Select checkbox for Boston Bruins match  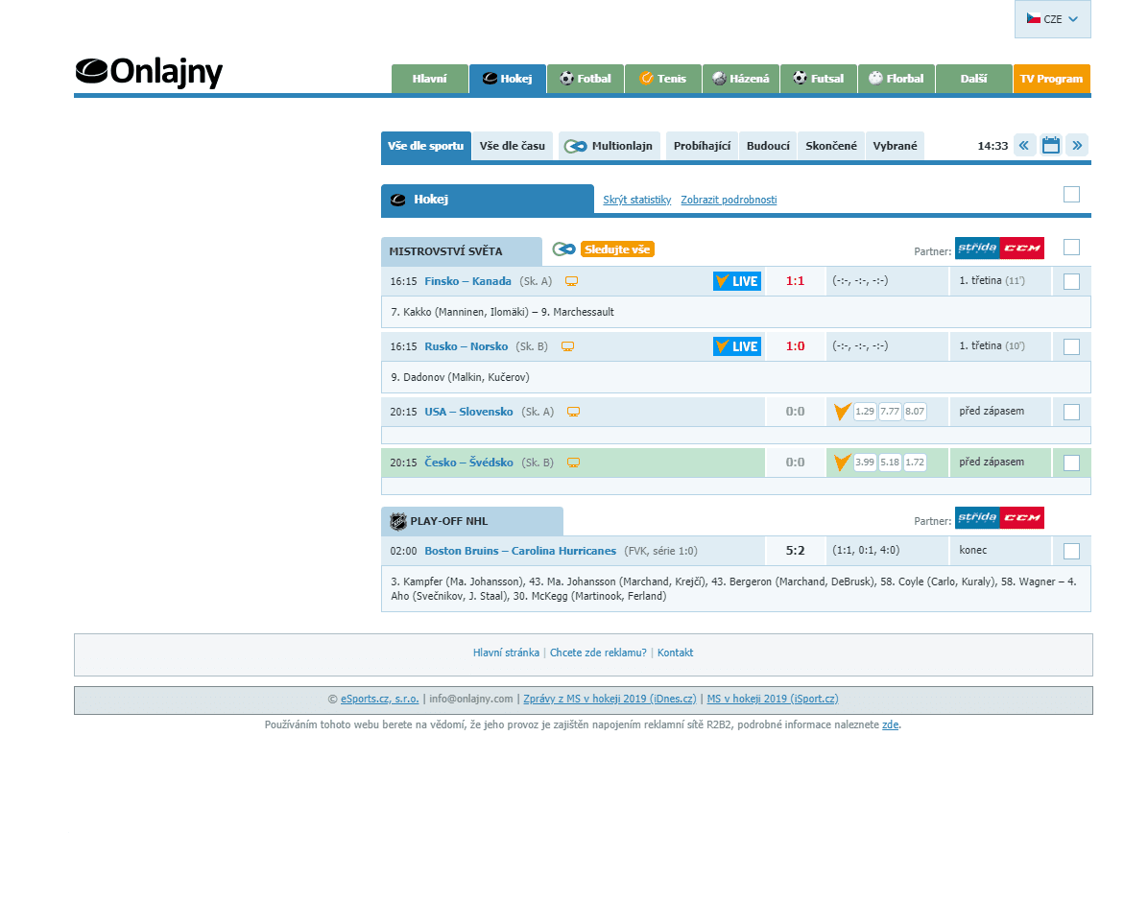[x=1071, y=551]
